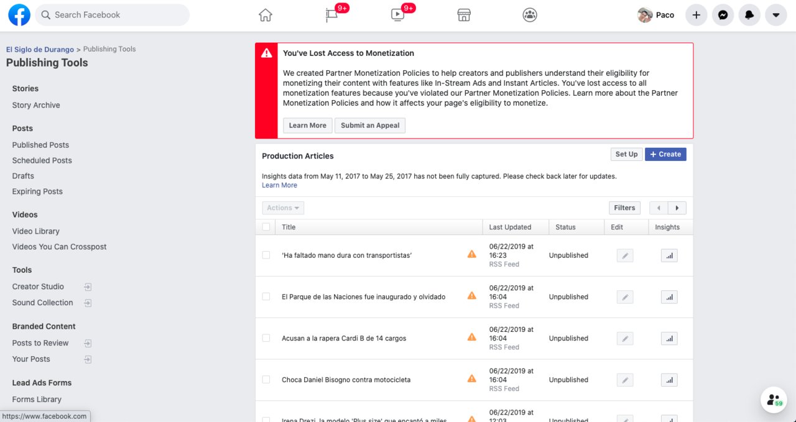Image resolution: width=796 pixels, height=422 pixels.
Task: Edit 'Acusan a la rapera Cardi B' article
Action: (x=625, y=339)
